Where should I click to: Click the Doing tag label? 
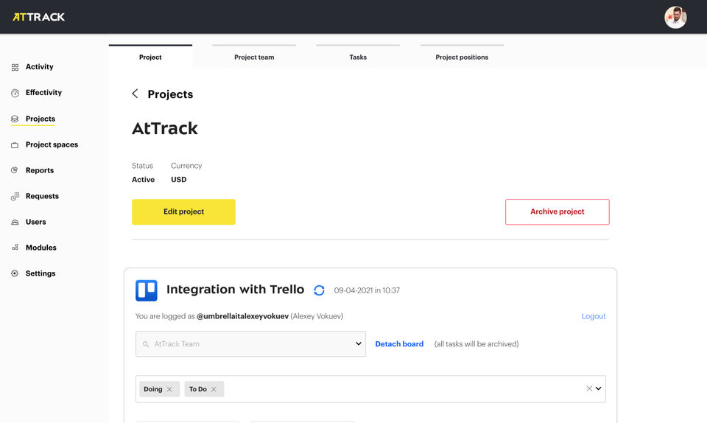click(x=153, y=389)
